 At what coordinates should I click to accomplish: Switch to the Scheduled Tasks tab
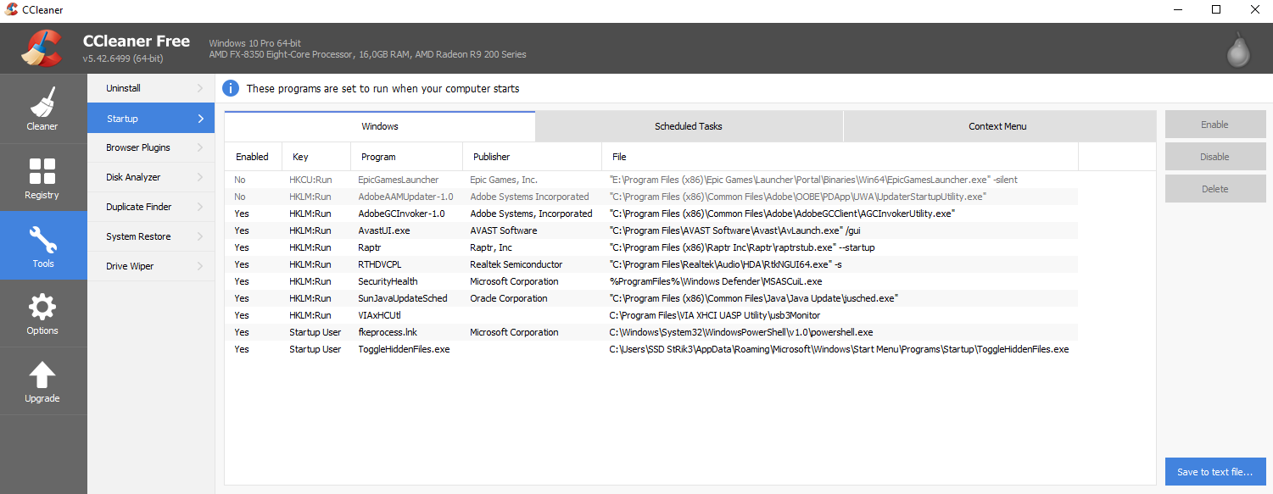click(x=688, y=126)
